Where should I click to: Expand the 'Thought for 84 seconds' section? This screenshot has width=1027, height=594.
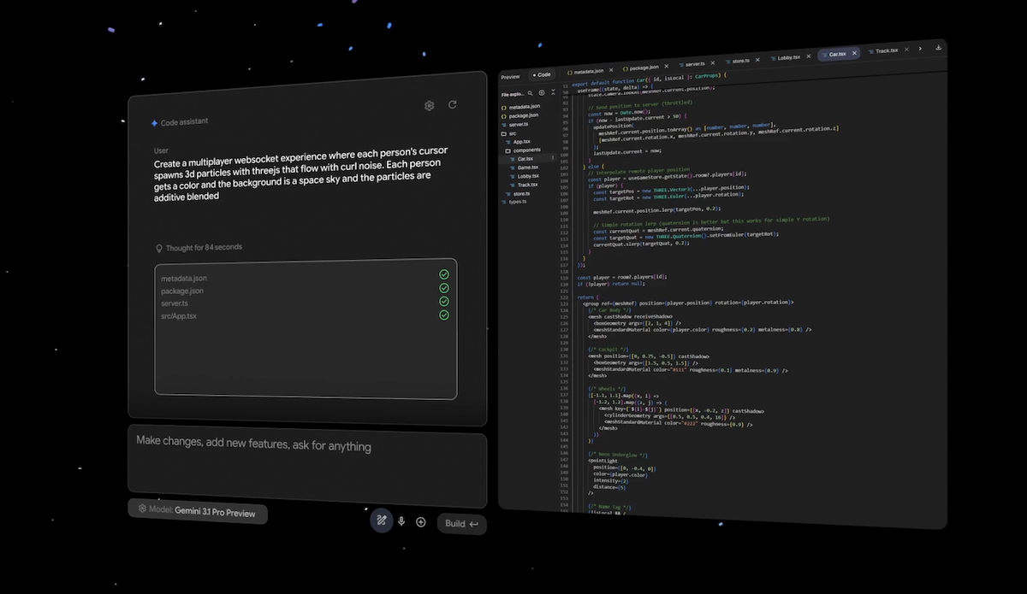[199, 248]
